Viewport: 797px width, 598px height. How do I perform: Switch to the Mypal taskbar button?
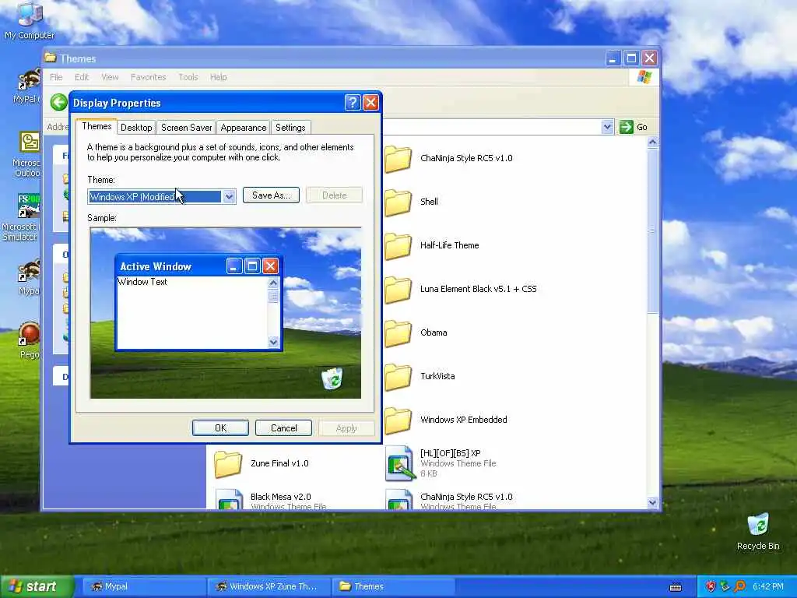coord(144,587)
